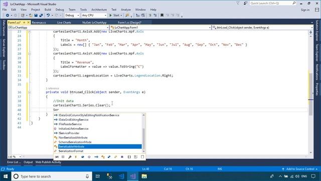Open the Solution Explorer side panel

(317, 30)
